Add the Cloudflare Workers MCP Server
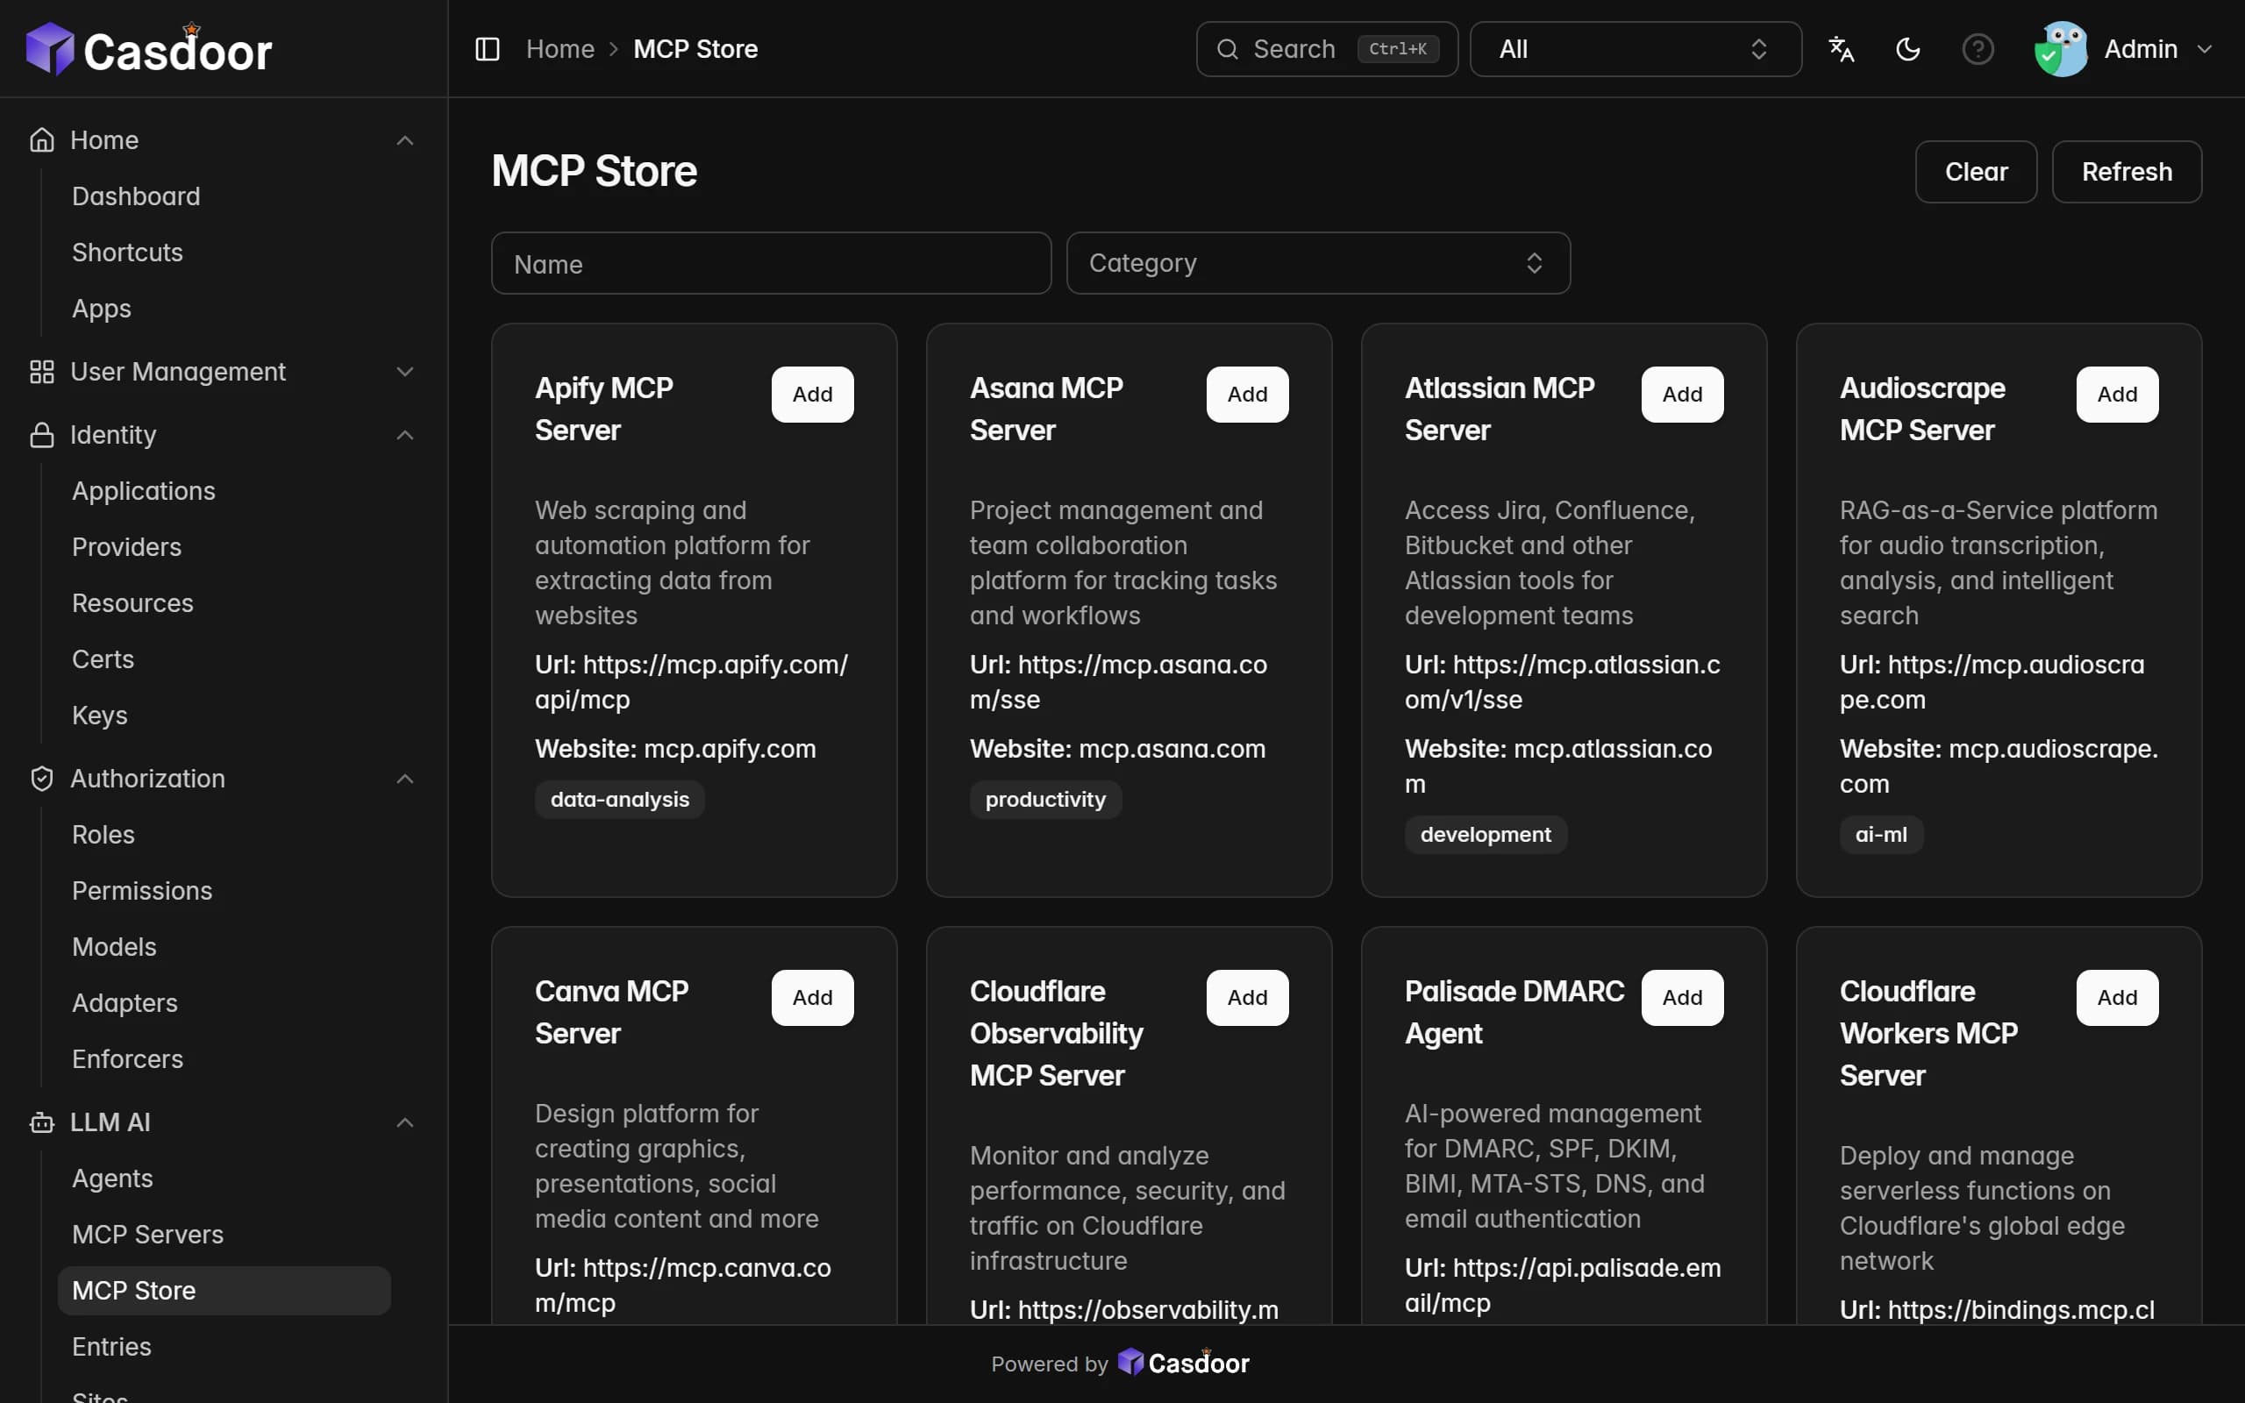2245x1403 pixels. click(2117, 998)
